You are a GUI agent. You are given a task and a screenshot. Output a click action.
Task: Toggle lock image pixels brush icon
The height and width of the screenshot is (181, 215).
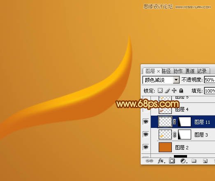click(167, 90)
